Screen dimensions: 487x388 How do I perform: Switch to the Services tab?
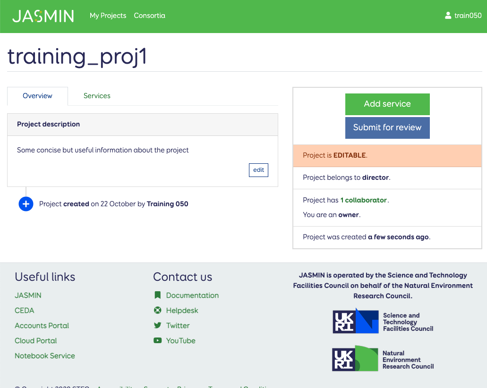(97, 96)
